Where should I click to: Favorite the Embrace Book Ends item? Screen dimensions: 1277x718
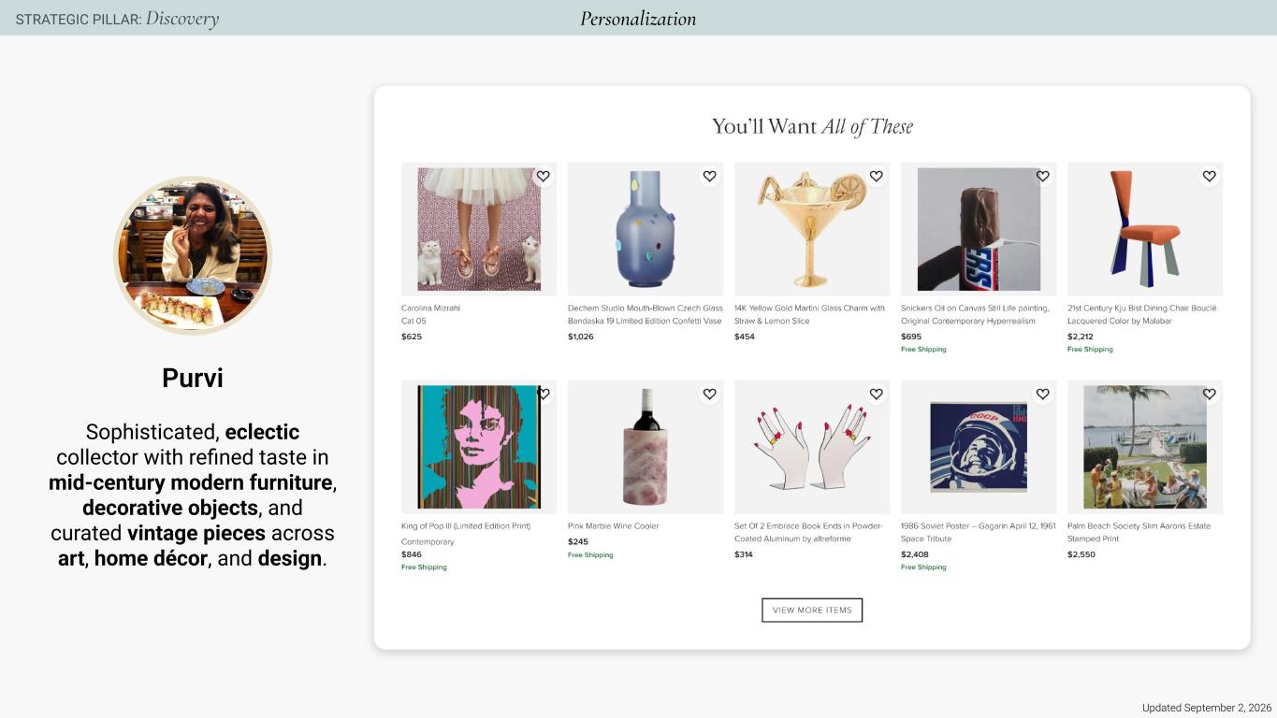(x=876, y=394)
